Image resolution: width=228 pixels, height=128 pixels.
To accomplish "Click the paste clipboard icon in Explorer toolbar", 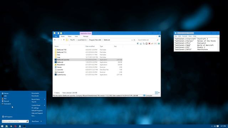I will coord(146,43).
